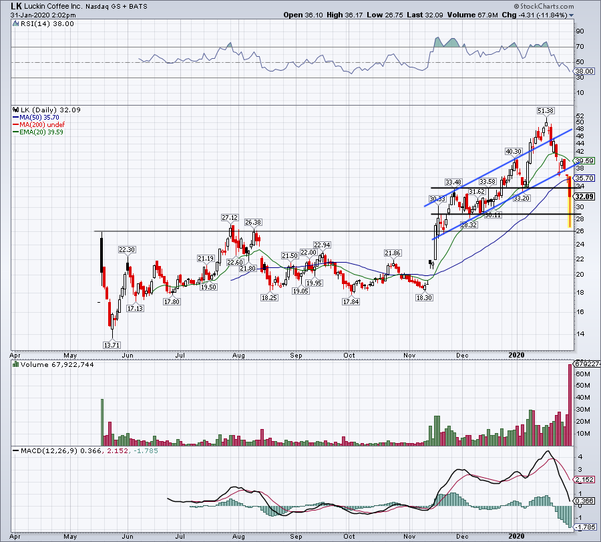This screenshot has width=601, height=542.
Task: Click the 21.19 price label
Action: tap(206, 259)
